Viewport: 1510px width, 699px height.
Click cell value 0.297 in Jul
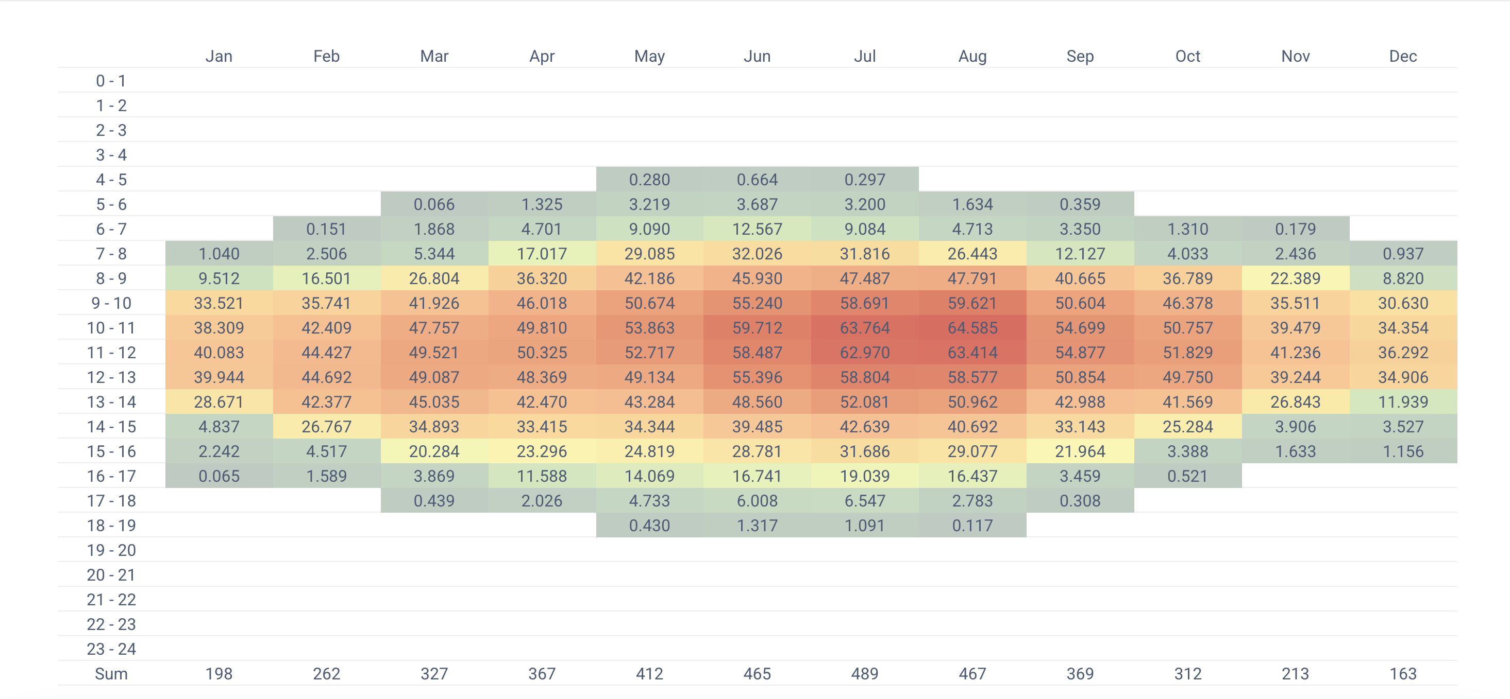[865, 180]
